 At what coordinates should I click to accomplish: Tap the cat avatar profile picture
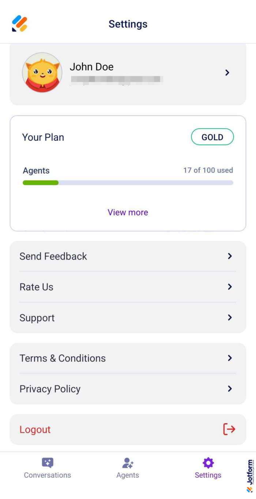click(x=42, y=72)
